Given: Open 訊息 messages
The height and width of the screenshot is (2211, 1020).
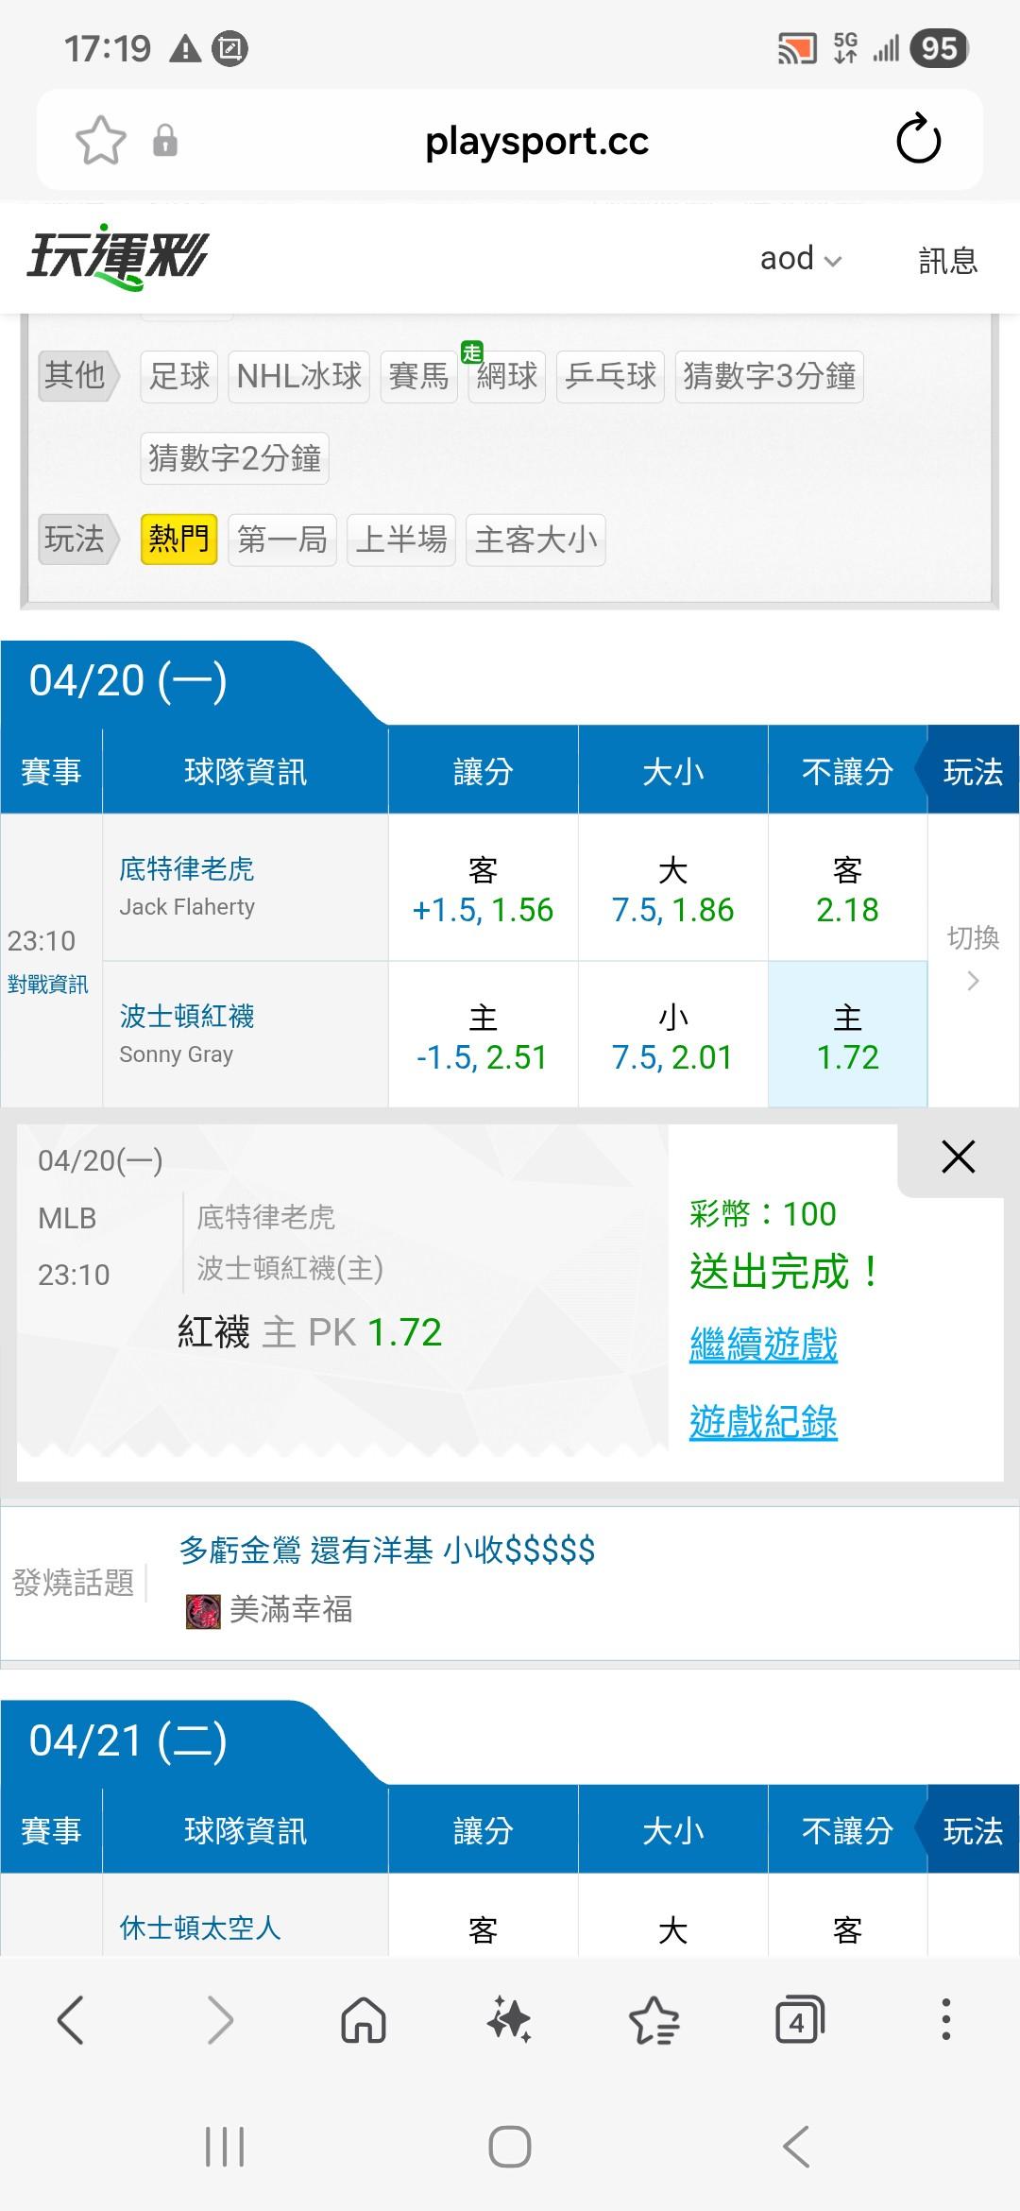Looking at the screenshot, I should pyautogui.click(x=947, y=260).
